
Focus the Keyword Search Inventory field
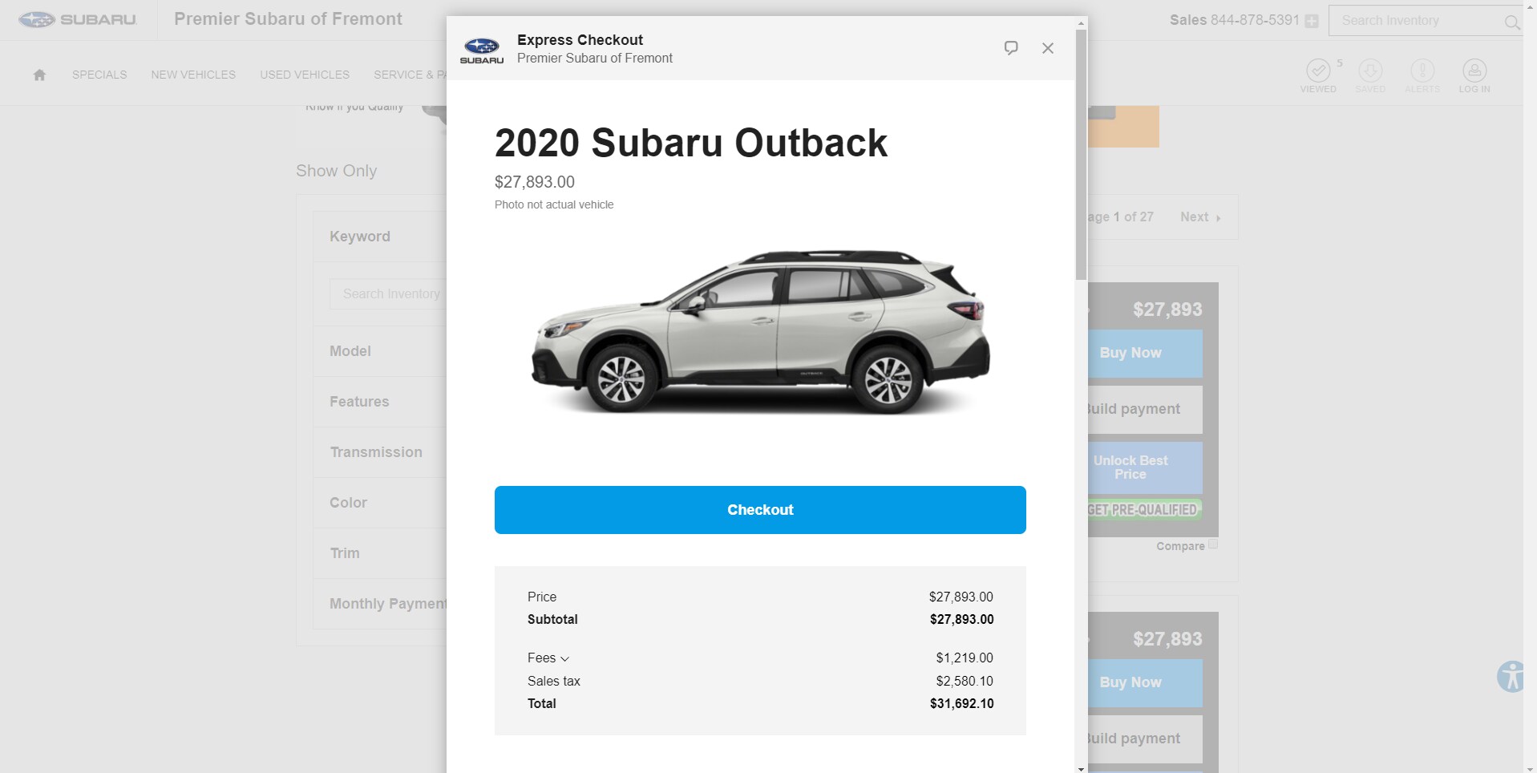click(x=388, y=294)
